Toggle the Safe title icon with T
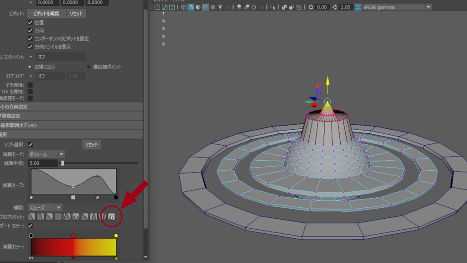Image resolution: width=467 pixels, height=263 pixels. pyautogui.click(x=172, y=7)
